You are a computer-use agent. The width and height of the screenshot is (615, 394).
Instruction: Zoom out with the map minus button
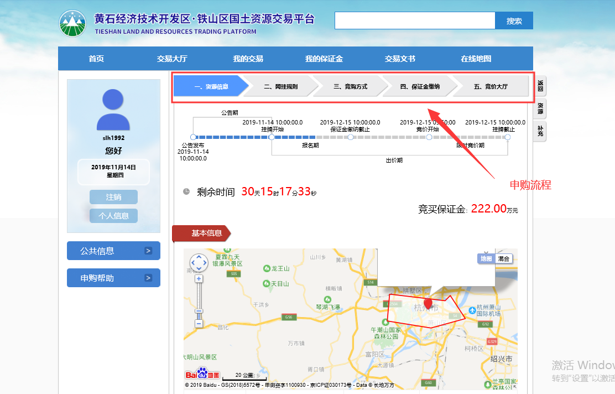[x=199, y=323]
